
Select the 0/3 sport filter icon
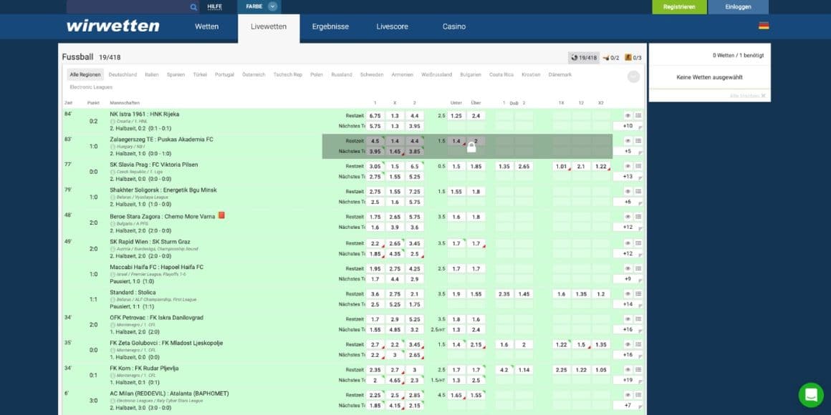(633, 58)
